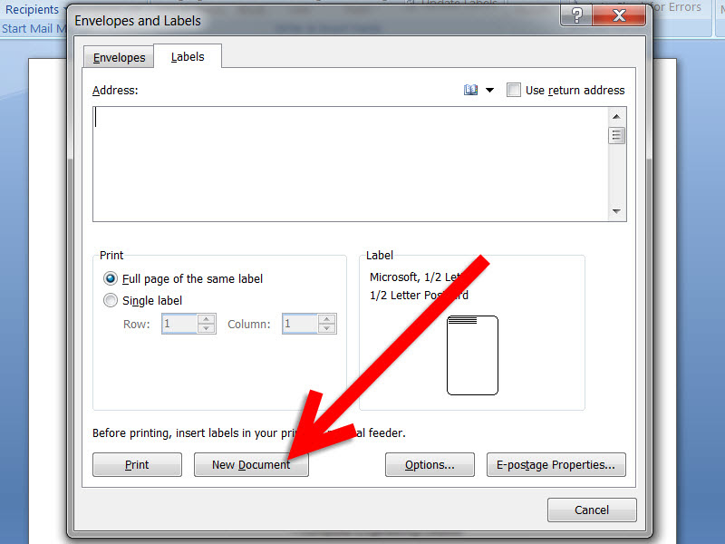
Task: Select Single label printing
Action: point(110,300)
